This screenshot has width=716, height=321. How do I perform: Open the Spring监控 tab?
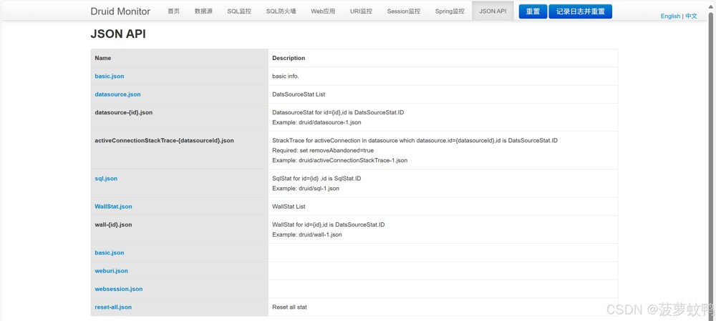pyautogui.click(x=450, y=11)
